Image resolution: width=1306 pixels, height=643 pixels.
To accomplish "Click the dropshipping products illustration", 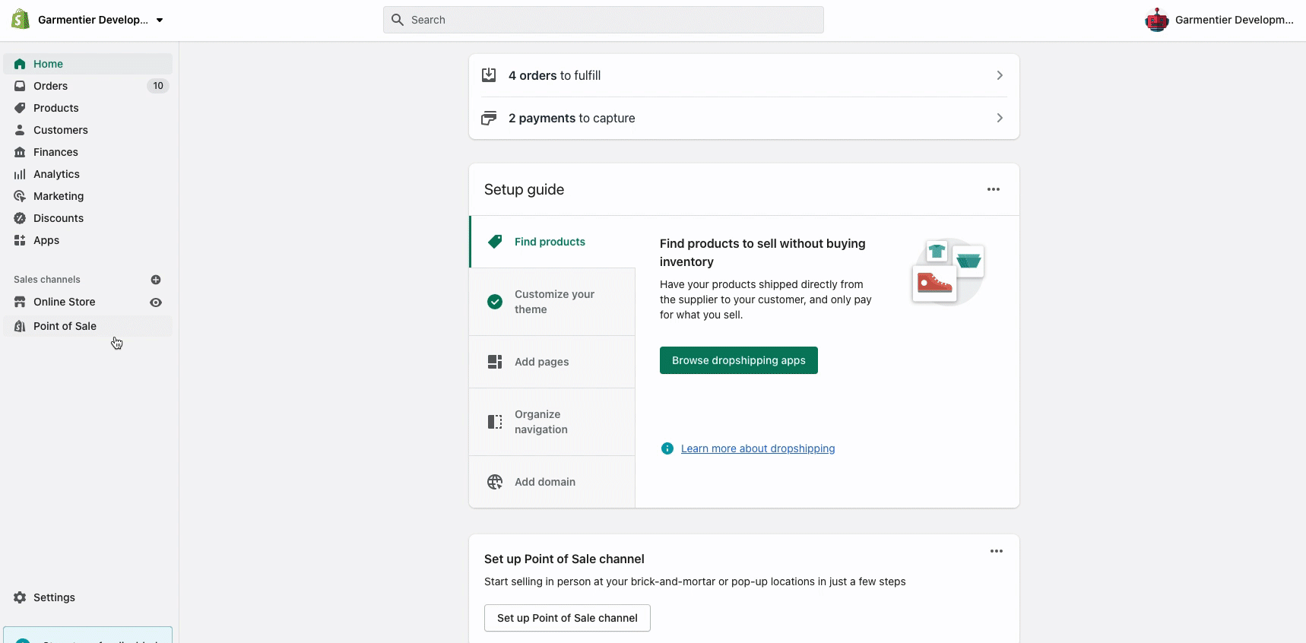I will tap(948, 271).
